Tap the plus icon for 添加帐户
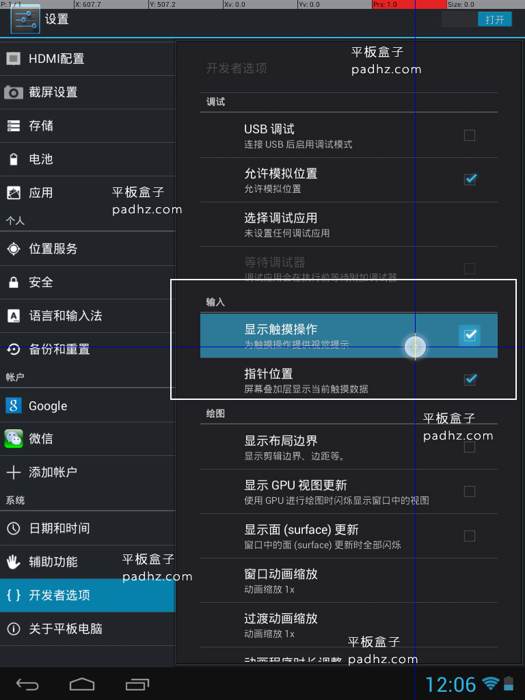 click(x=14, y=472)
